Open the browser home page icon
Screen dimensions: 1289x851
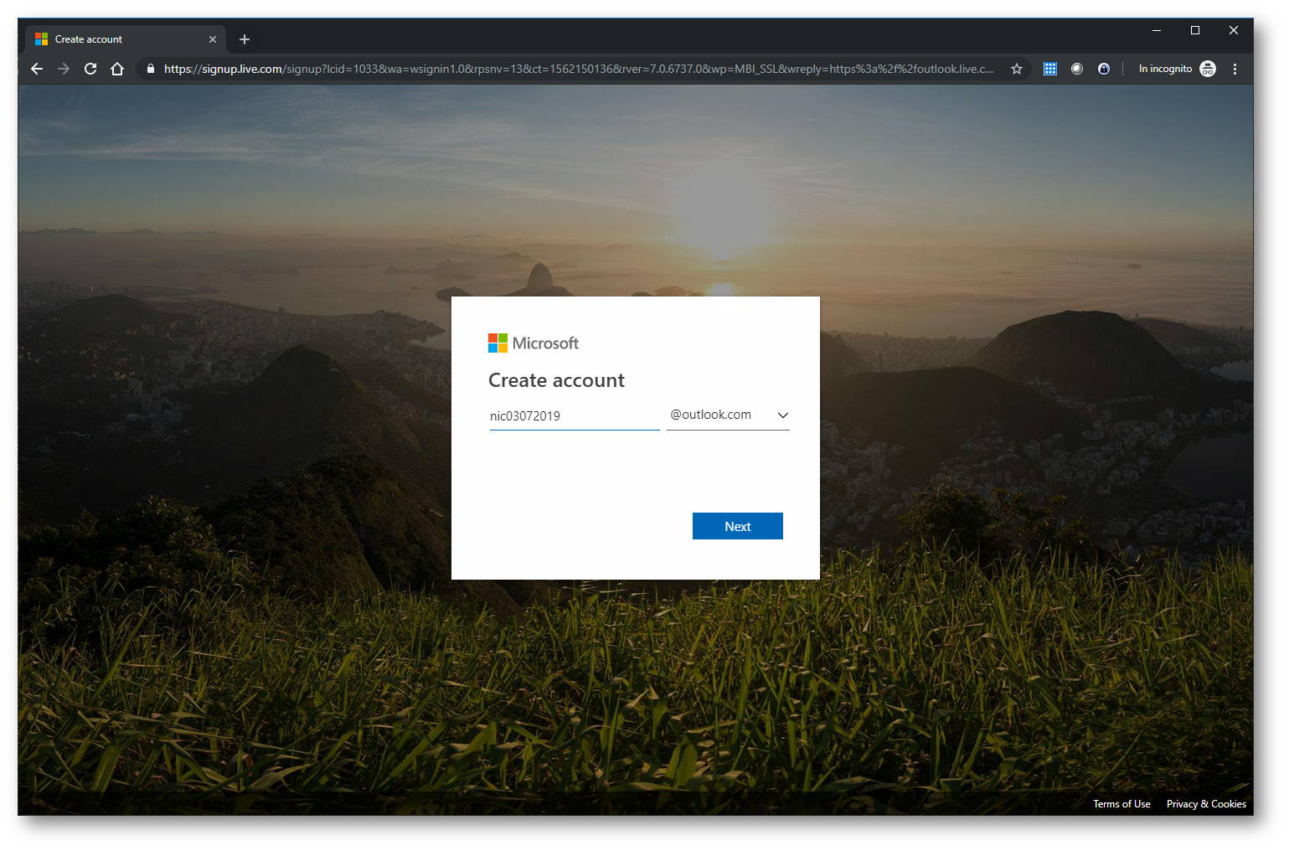(x=117, y=69)
